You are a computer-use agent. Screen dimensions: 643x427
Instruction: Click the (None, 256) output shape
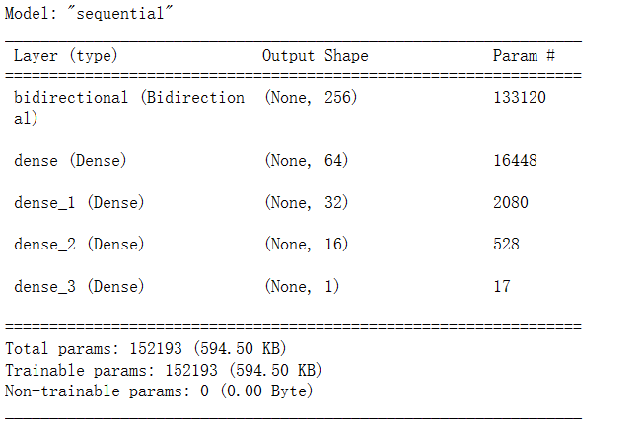click(311, 98)
